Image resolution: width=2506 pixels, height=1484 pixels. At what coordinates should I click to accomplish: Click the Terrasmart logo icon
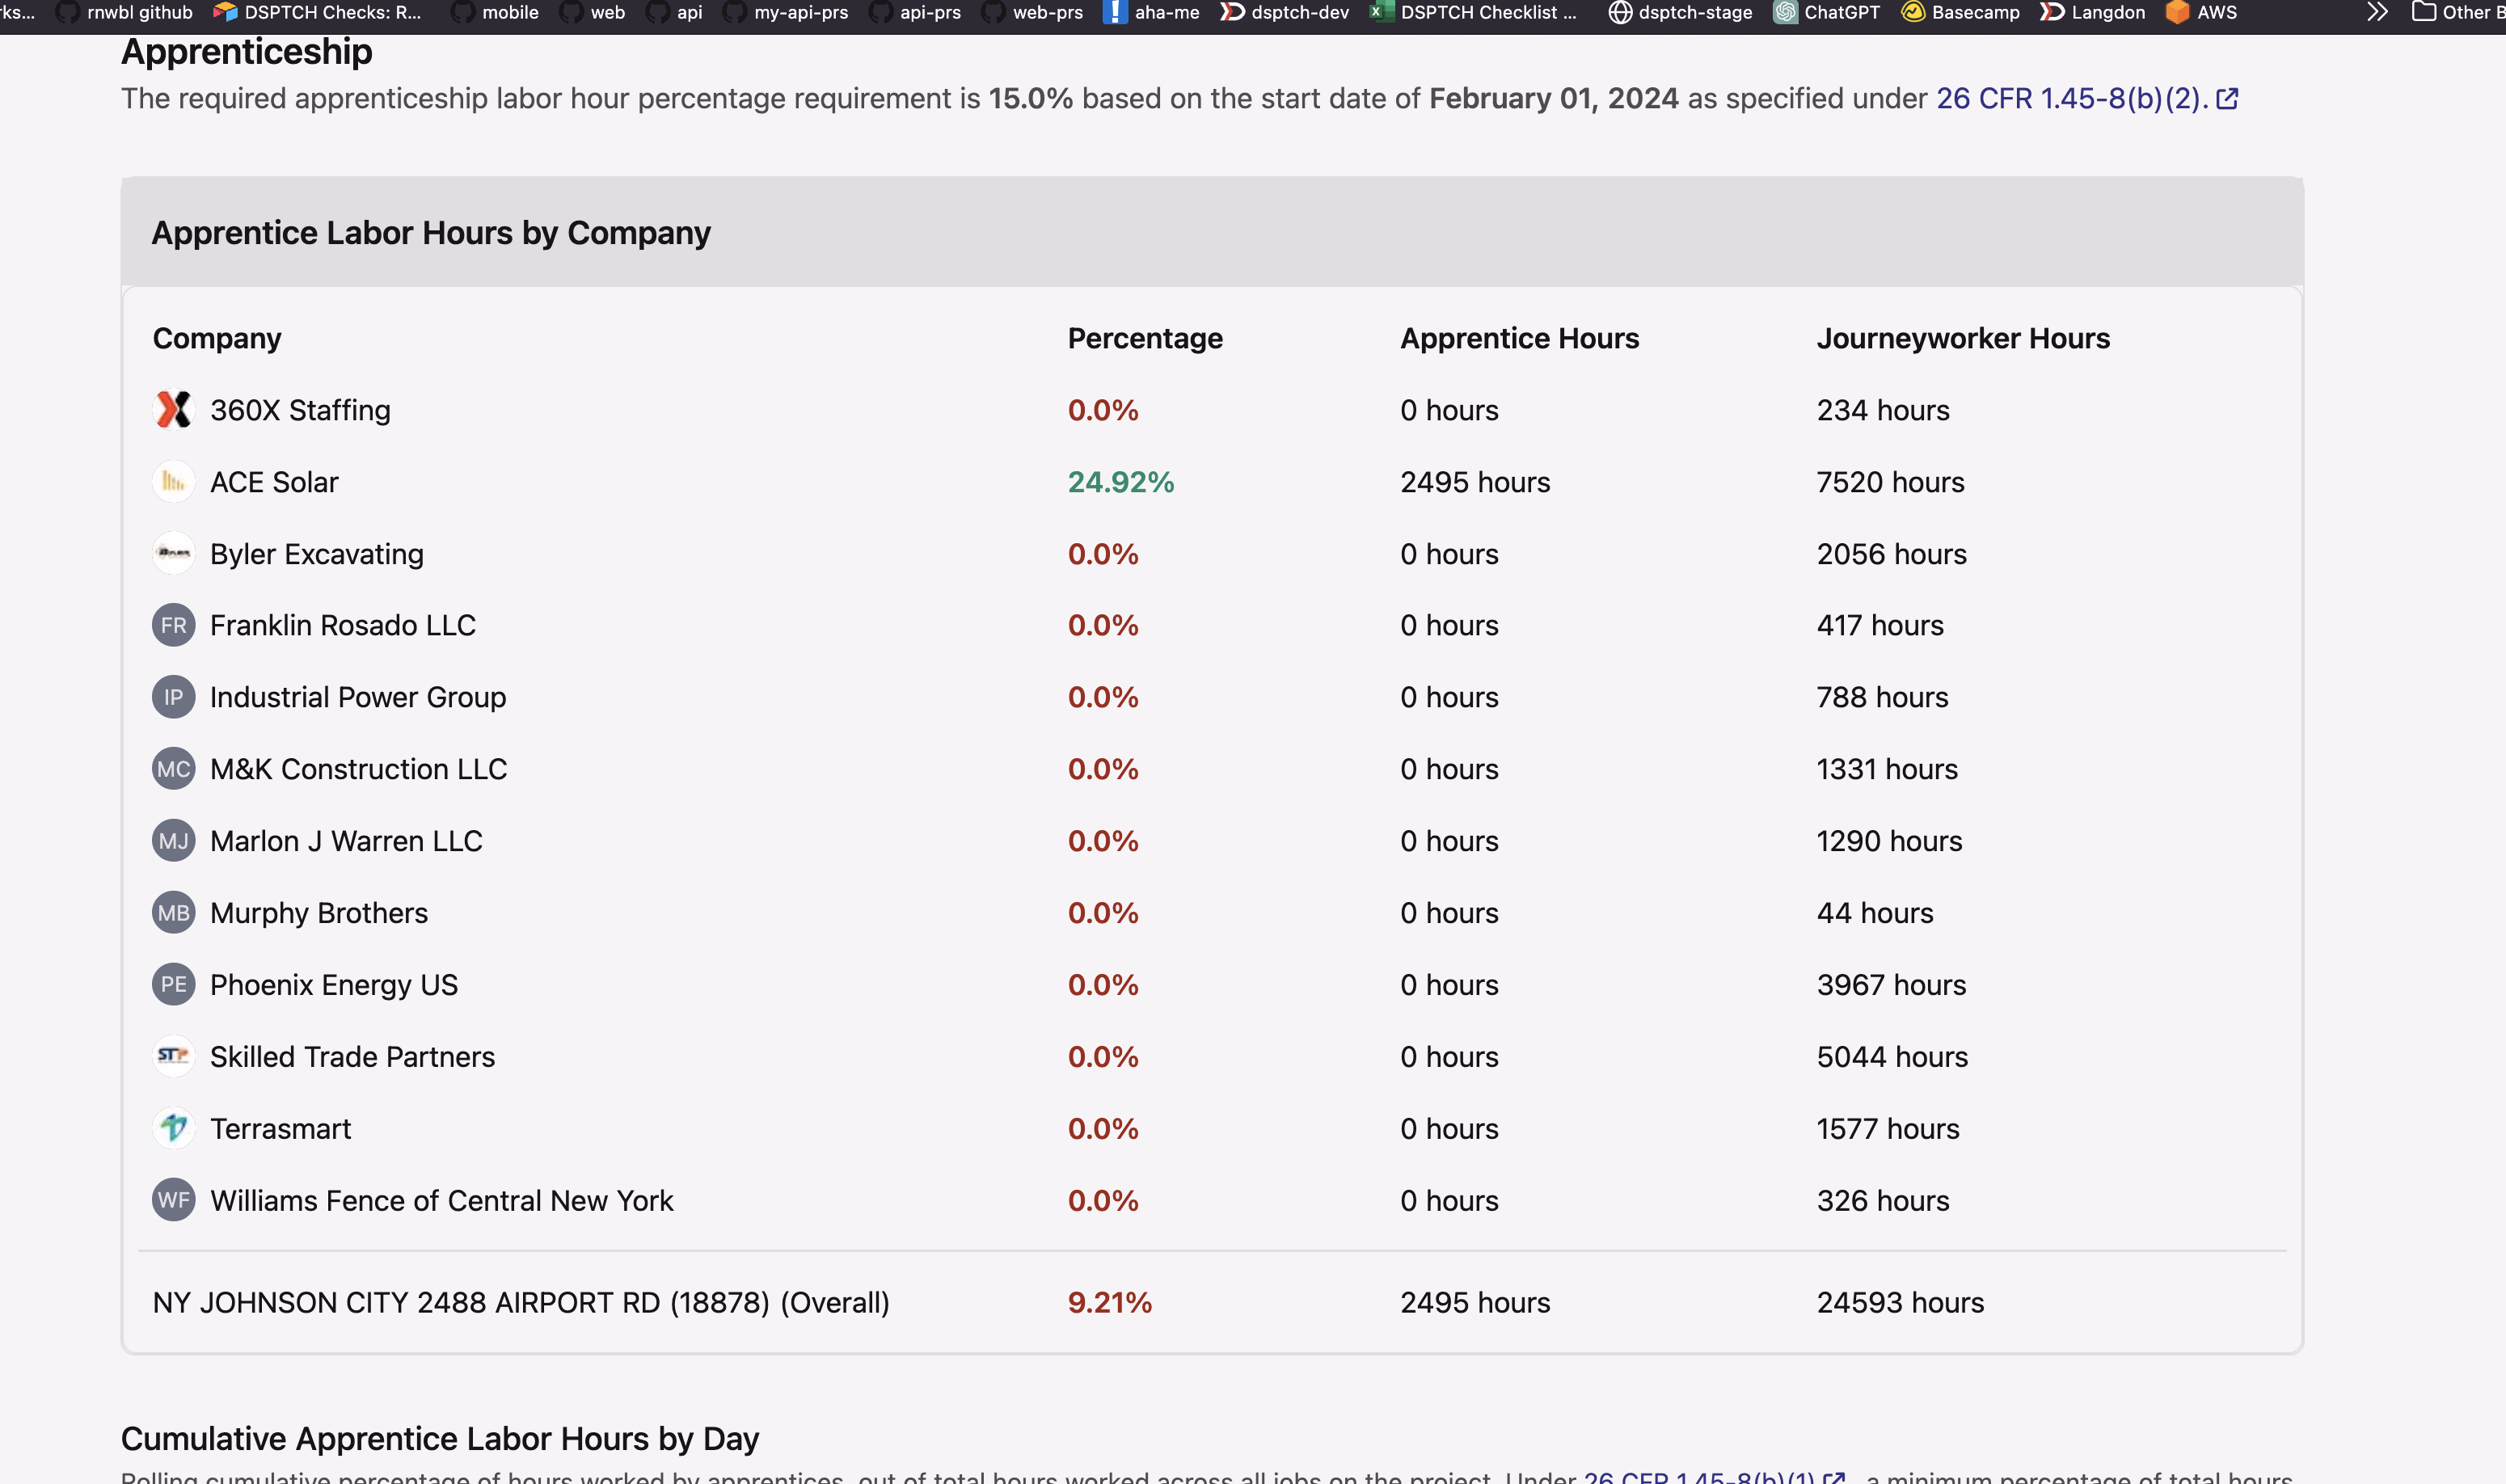click(x=173, y=1129)
